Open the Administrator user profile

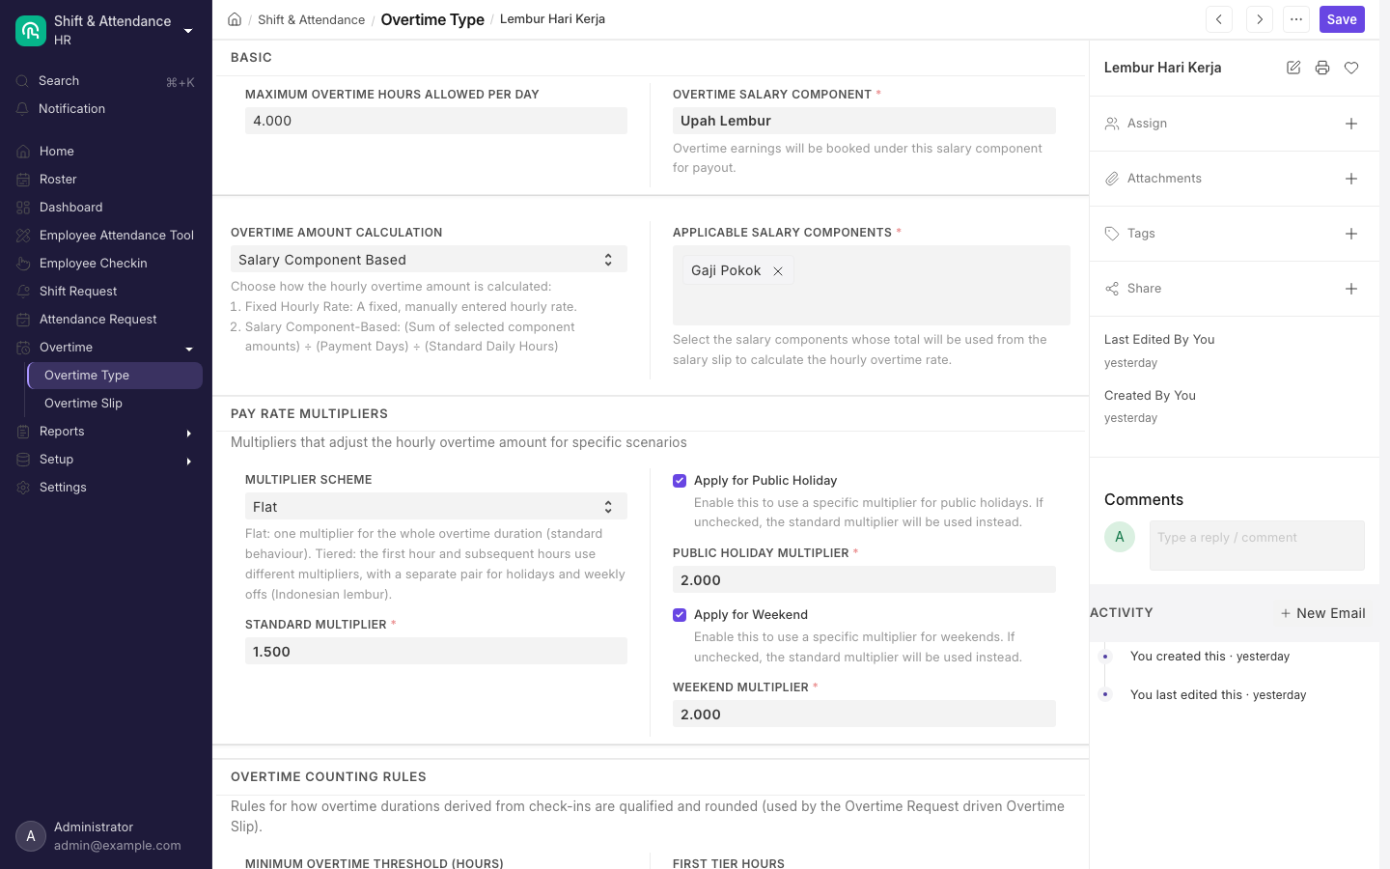click(106, 836)
